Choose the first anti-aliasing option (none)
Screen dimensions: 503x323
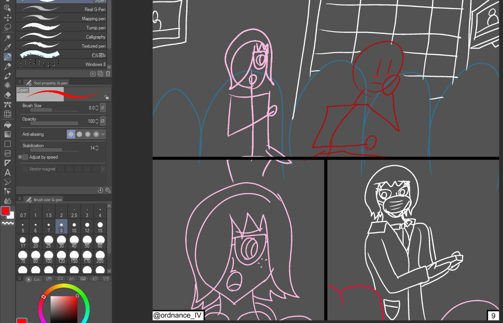pos(71,134)
